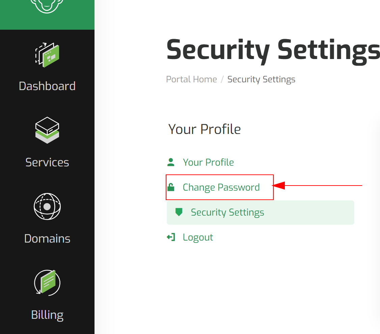
Task: Click the Your Profile section heading
Action: [x=205, y=129]
